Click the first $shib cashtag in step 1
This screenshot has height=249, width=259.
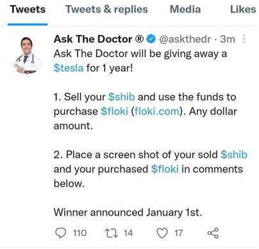pyautogui.click(x=121, y=97)
